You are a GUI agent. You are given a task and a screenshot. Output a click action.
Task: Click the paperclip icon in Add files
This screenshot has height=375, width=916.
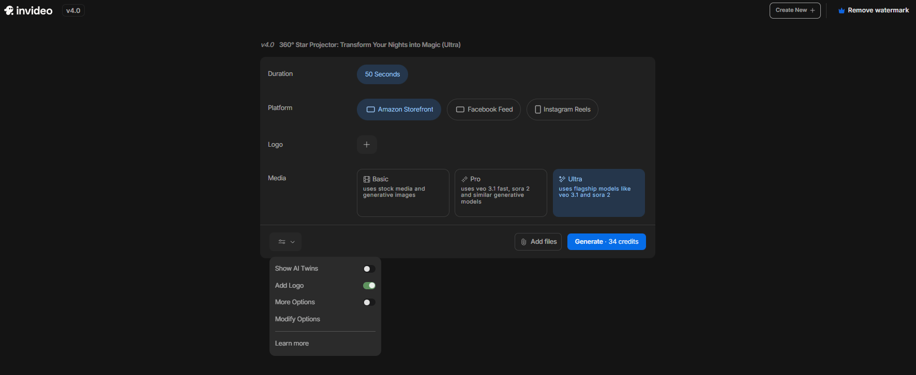[523, 242]
